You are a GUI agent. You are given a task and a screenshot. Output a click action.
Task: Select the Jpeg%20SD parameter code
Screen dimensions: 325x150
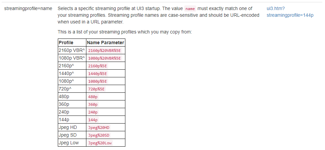coord(99,135)
